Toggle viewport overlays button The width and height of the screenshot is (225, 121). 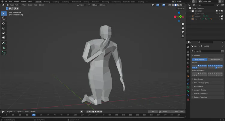(163, 5)
